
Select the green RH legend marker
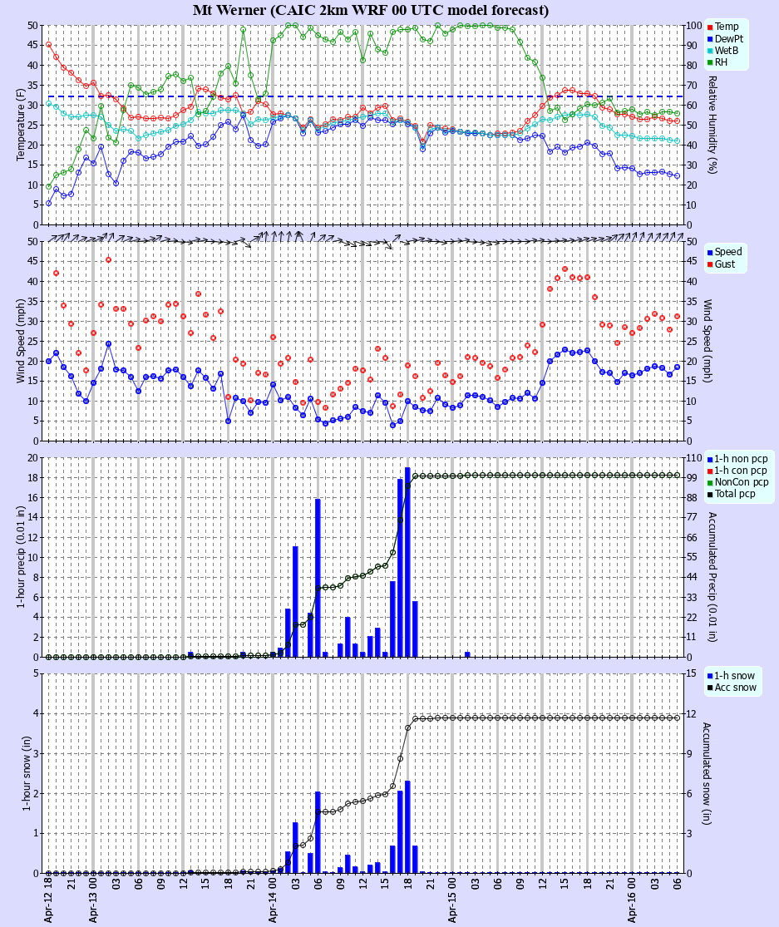710,62
